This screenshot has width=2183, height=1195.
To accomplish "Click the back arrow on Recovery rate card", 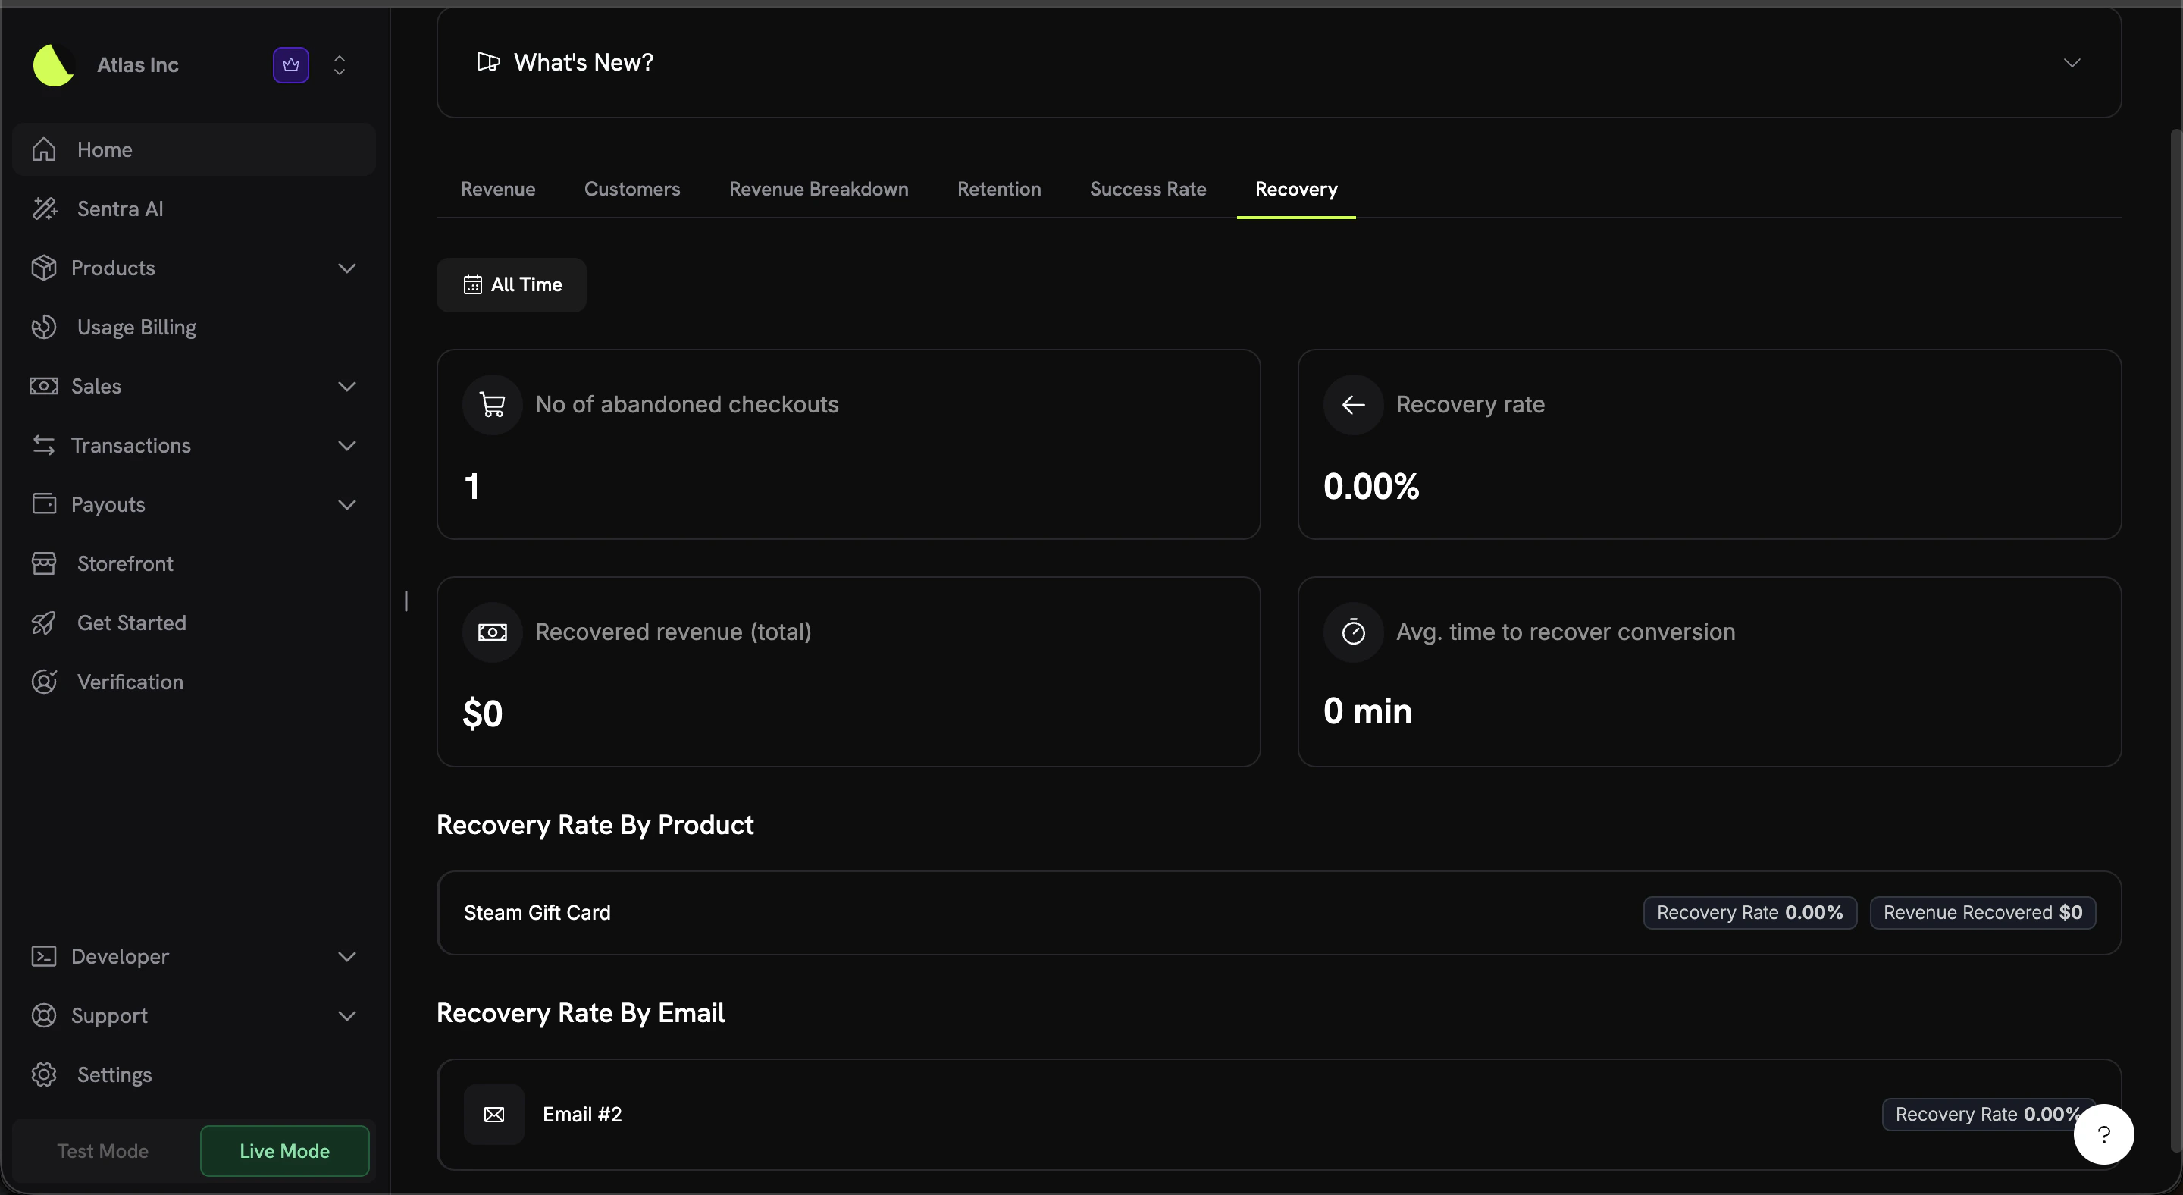I will pyautogui.click(x=1351, y=404).
